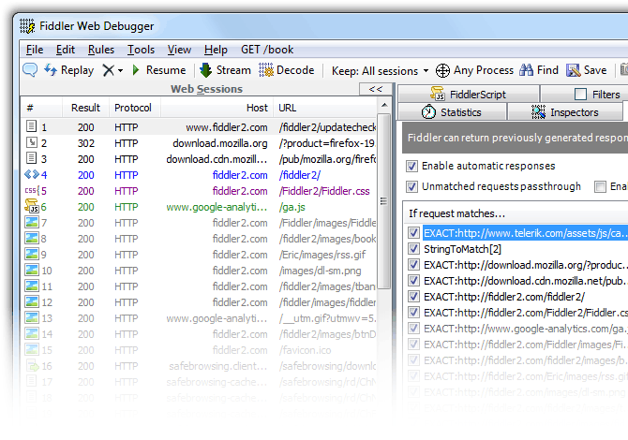This screenshot has width=628, height=440.
Task: Click the Replay toolbar icon
Action: click(x=51, y=70)
